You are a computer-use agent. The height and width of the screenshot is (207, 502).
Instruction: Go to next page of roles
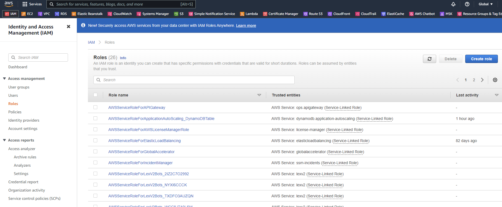click(x=482, y=80)
